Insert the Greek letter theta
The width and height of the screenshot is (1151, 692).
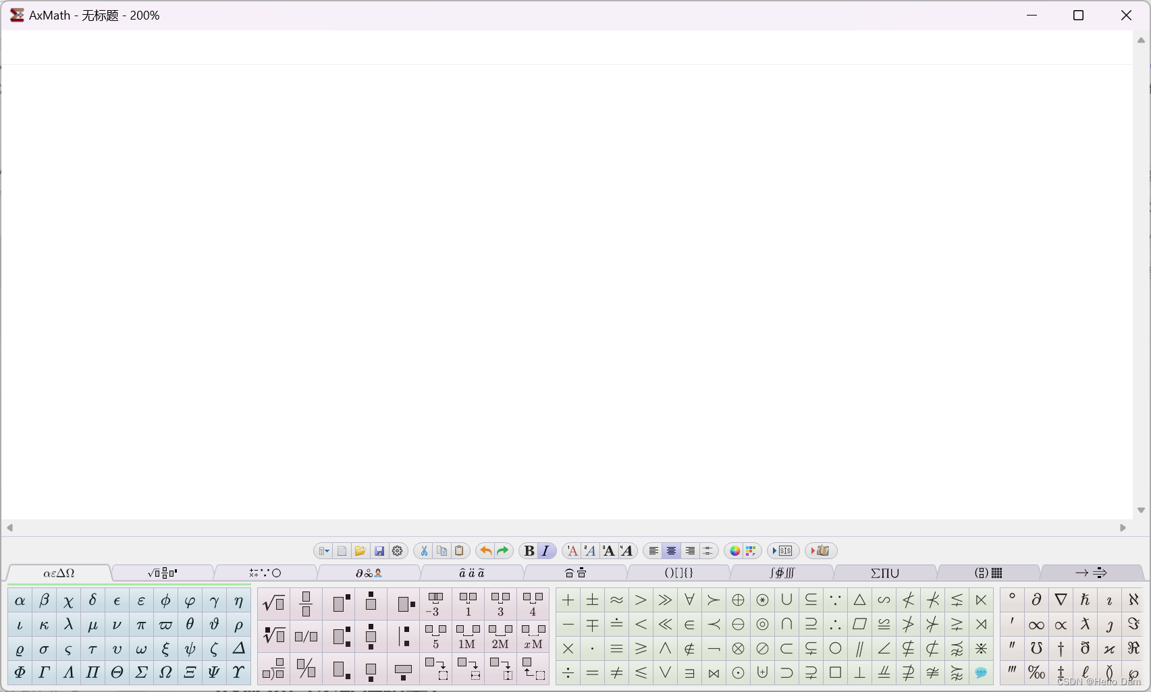[x=190, y=625]
